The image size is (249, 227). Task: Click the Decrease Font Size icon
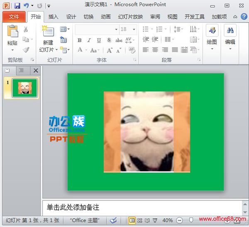pos(119,50)
